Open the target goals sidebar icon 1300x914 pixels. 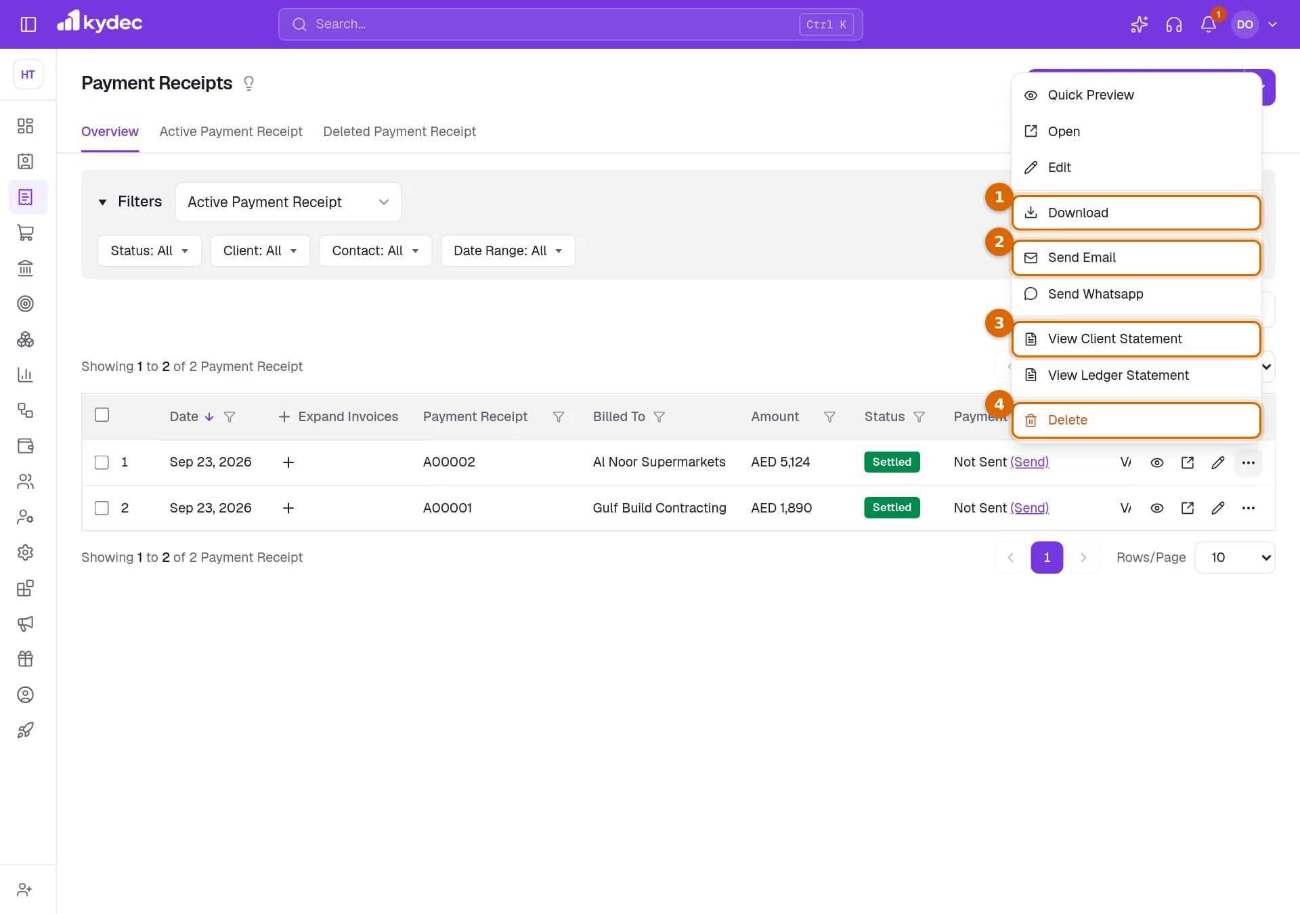point(25,304)
